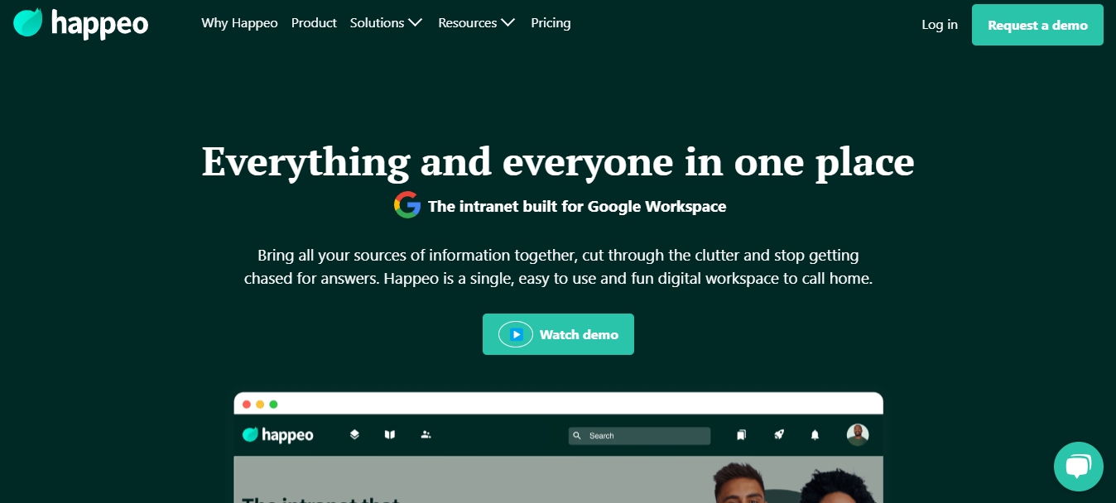Open the Pricing page

[551, 23]
